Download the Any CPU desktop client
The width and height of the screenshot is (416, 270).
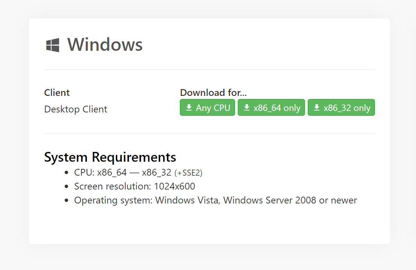pyautogui.click(x=208, y=108)
